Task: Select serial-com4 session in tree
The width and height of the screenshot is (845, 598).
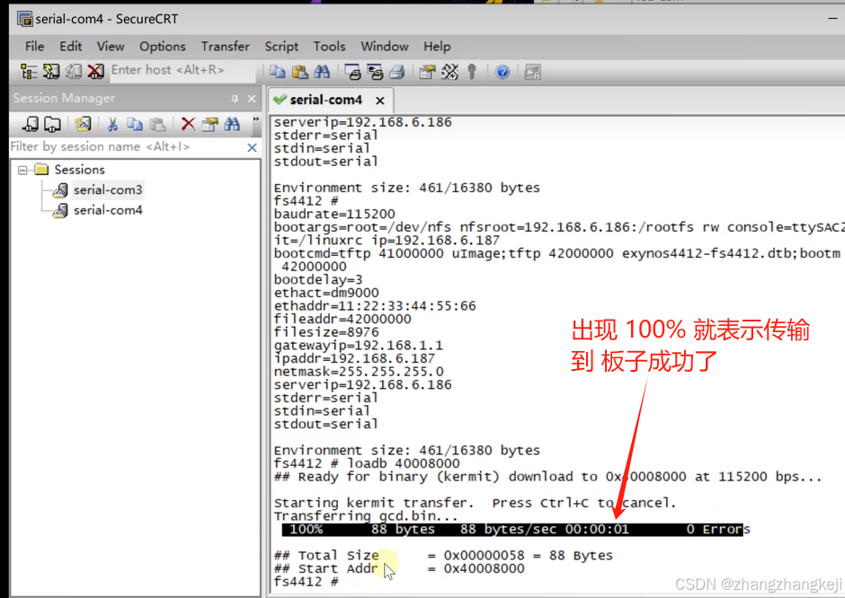Action: point(108,210)
